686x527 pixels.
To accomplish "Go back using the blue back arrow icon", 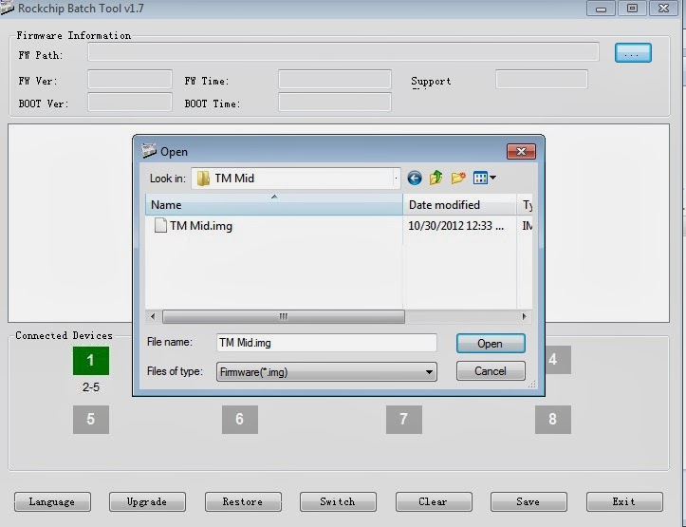I will pyautogui.click(x=415, y=179).
